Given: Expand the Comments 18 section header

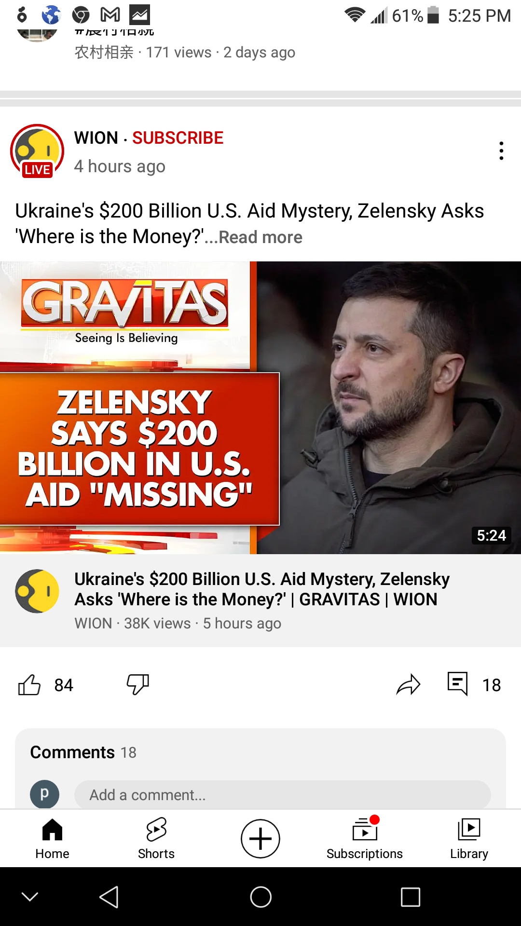Looking at the screenshot, I should (83, 752).
